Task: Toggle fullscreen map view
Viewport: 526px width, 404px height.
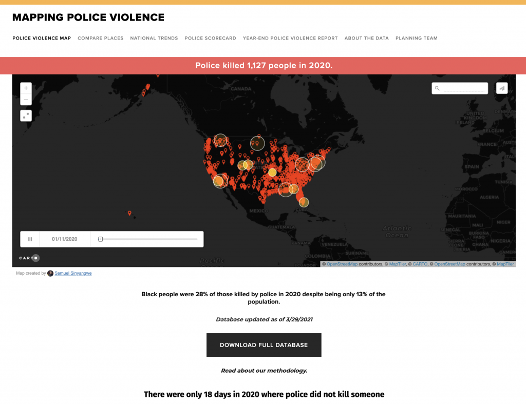Action: point(26,116)
